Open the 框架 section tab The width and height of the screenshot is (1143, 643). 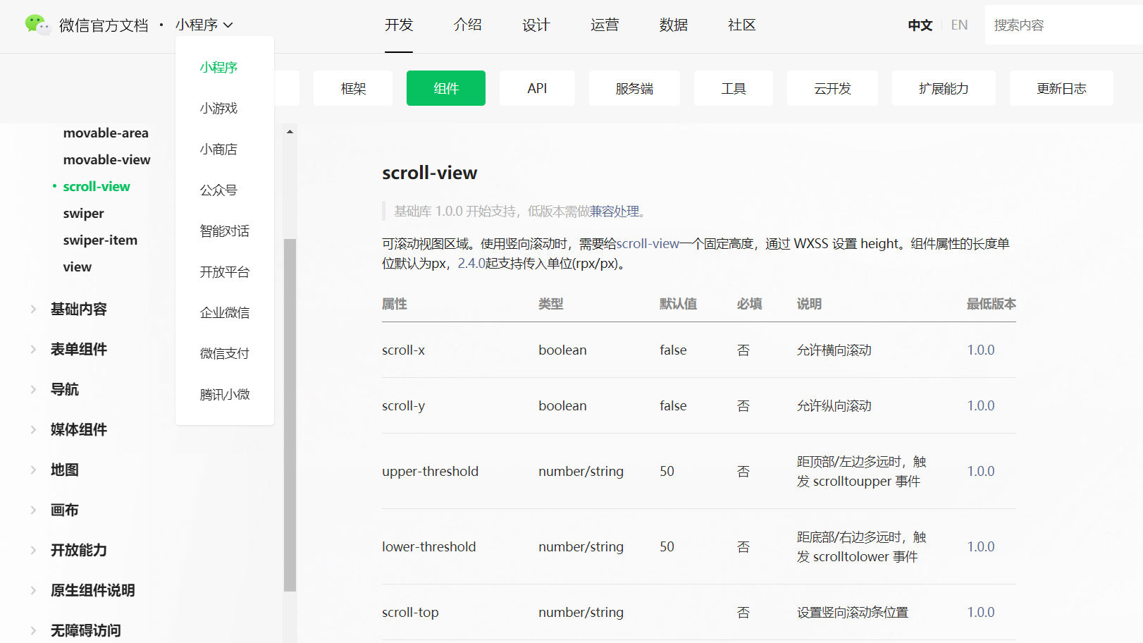click(x=353, y=88)
